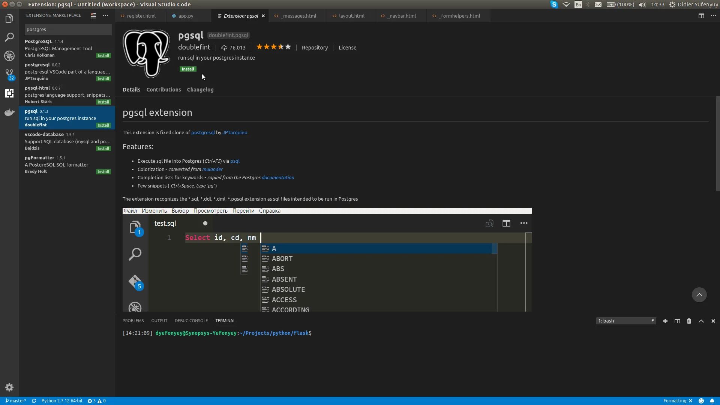Open Source Control view with 32 badge
This screenshot has width=720, height=405.
point(9,74)
